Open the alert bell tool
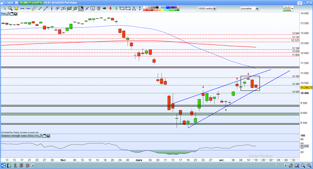 point(16,9)
